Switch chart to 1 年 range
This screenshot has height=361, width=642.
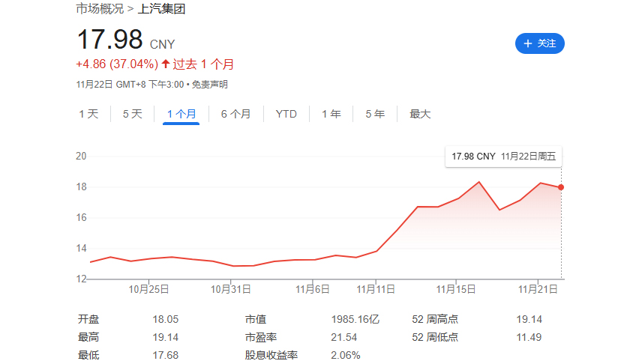331,114
